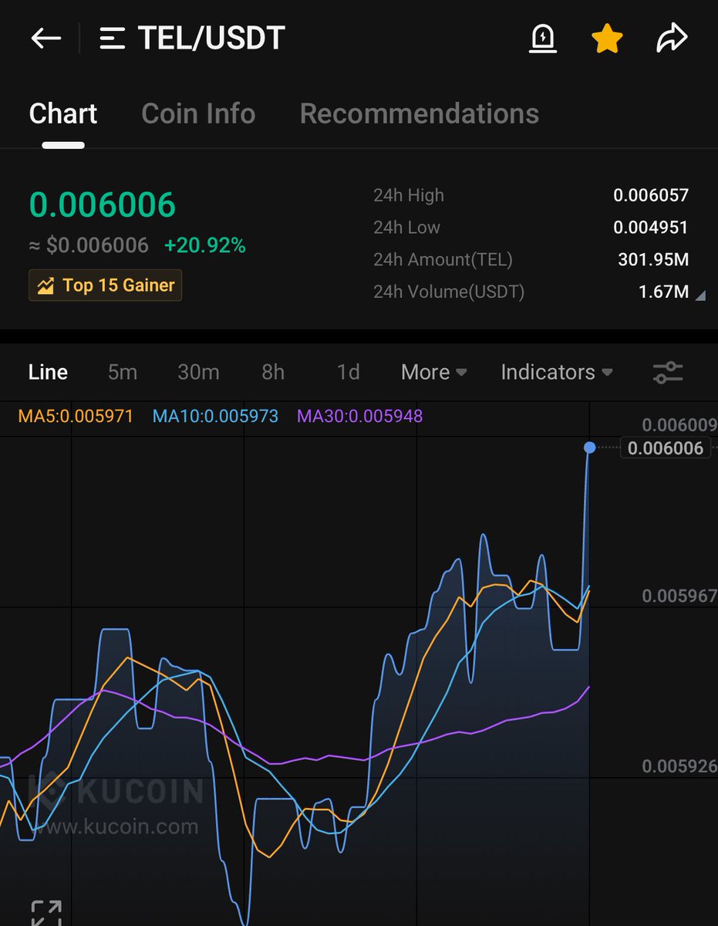Viewport: 718px width, 926px height.
Task: Tap the 0.005926 axis price label
Action: (679, 766)
